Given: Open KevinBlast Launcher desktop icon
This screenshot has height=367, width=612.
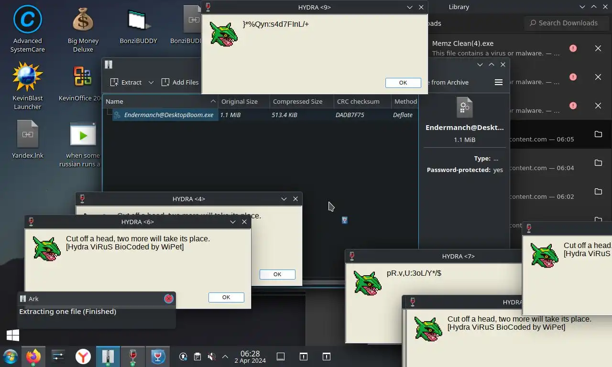Looking at the screenshot, I should tap(28, 86).
